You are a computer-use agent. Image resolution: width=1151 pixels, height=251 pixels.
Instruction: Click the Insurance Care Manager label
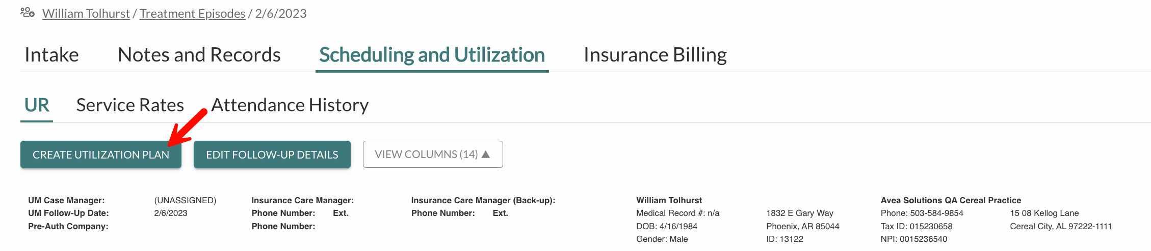tap(303, 201)
